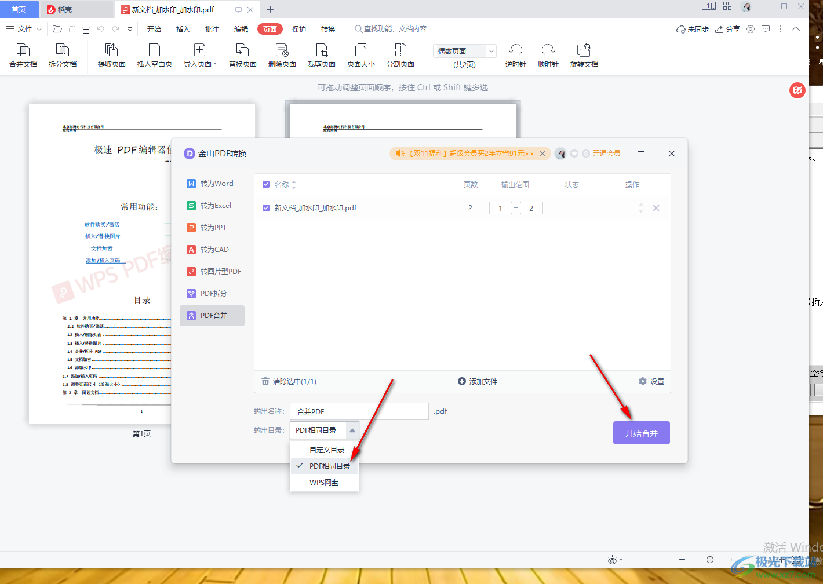
Task: Open the 编辑 ribbon tab
Action: point(241,29)
